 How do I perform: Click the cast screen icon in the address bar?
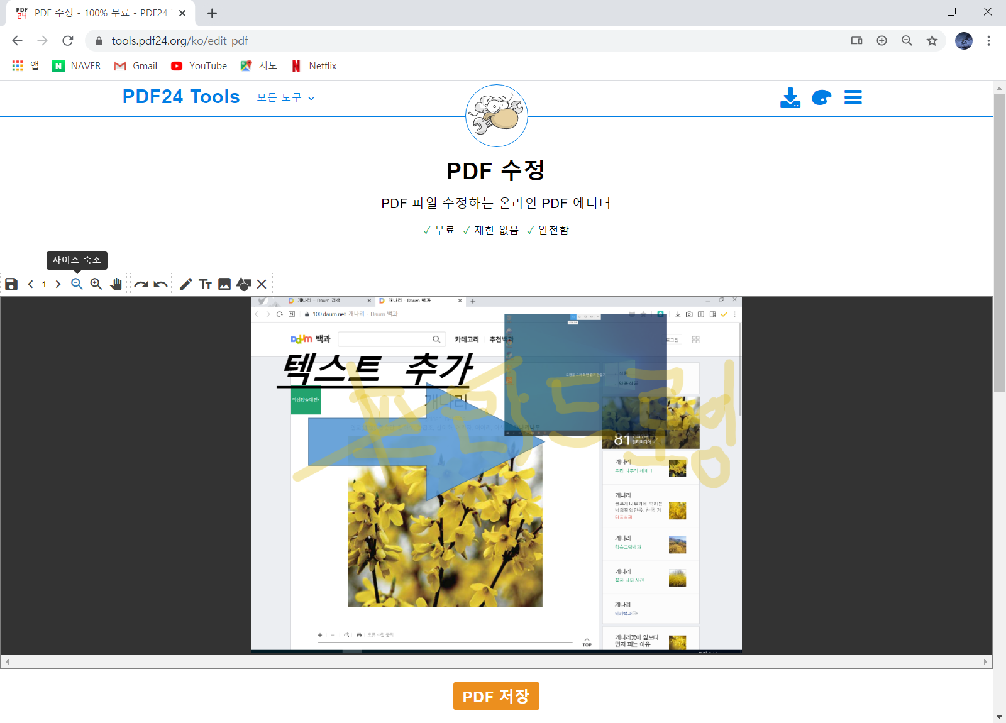(856, 41)
